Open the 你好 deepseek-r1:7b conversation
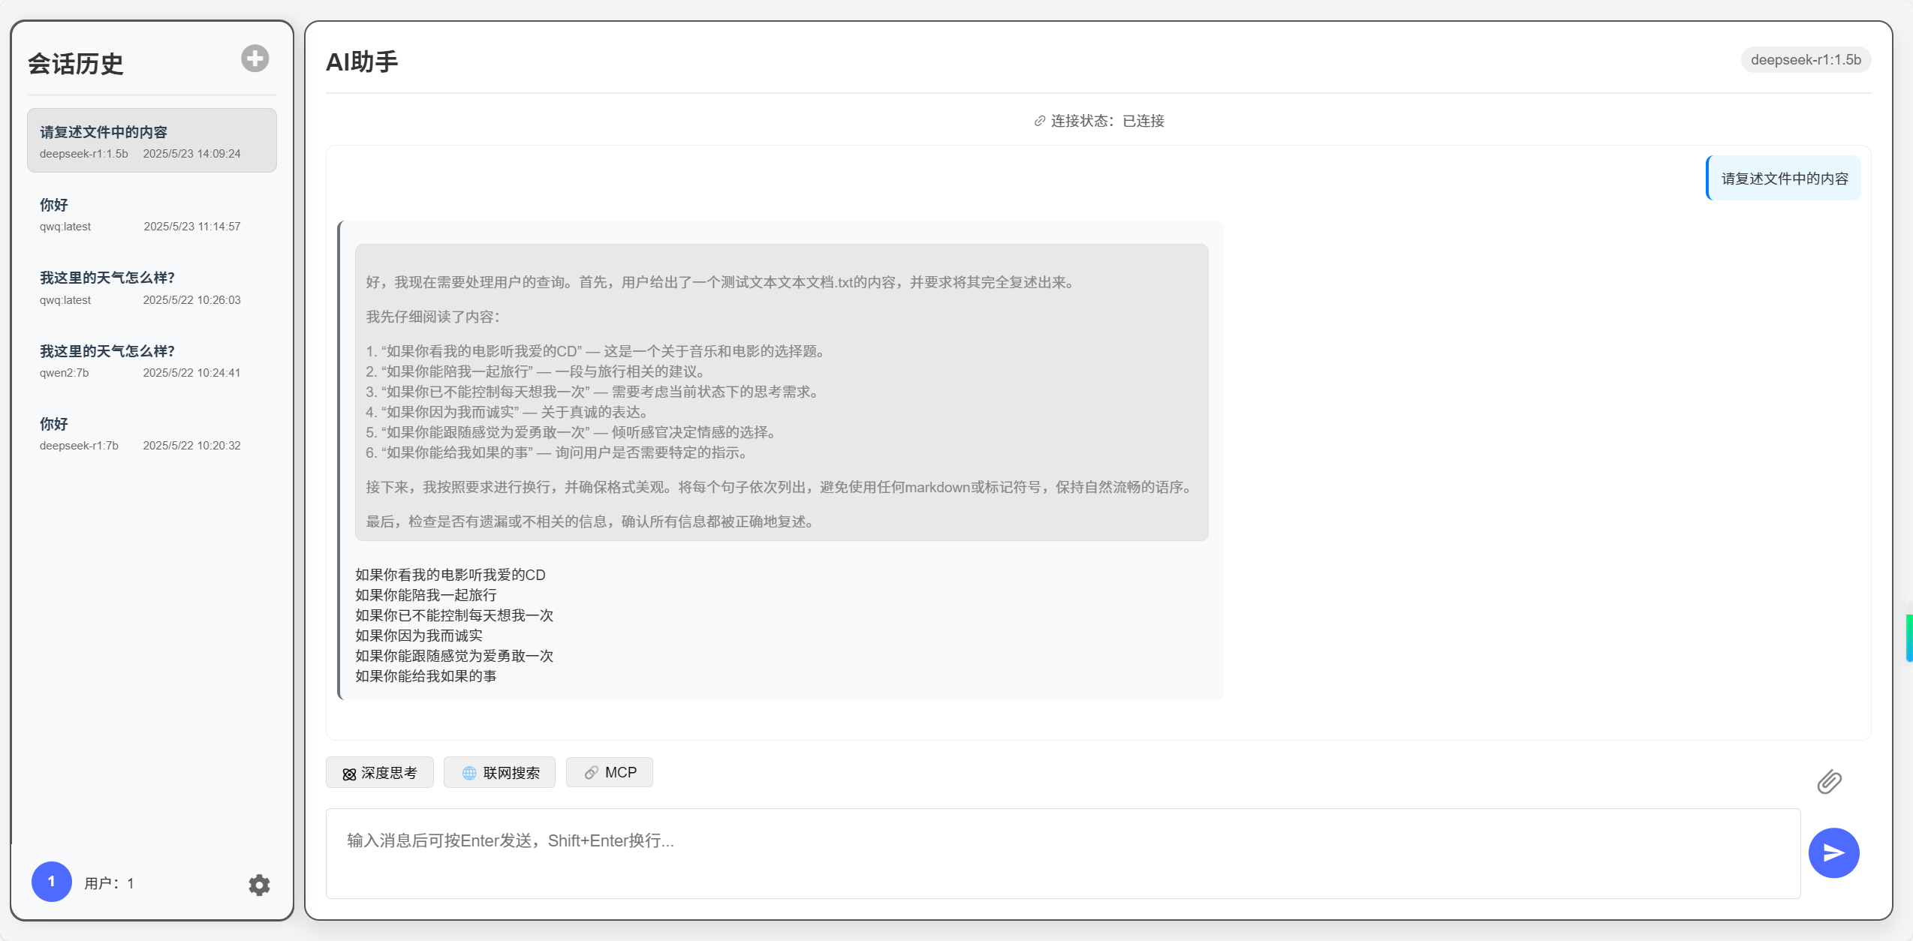The width and height of the screenshot is (1913, 941). click(152, 434)
